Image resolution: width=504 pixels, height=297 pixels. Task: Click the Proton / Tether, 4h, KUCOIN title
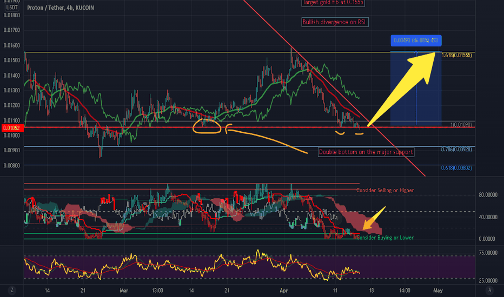coord(61,8)
